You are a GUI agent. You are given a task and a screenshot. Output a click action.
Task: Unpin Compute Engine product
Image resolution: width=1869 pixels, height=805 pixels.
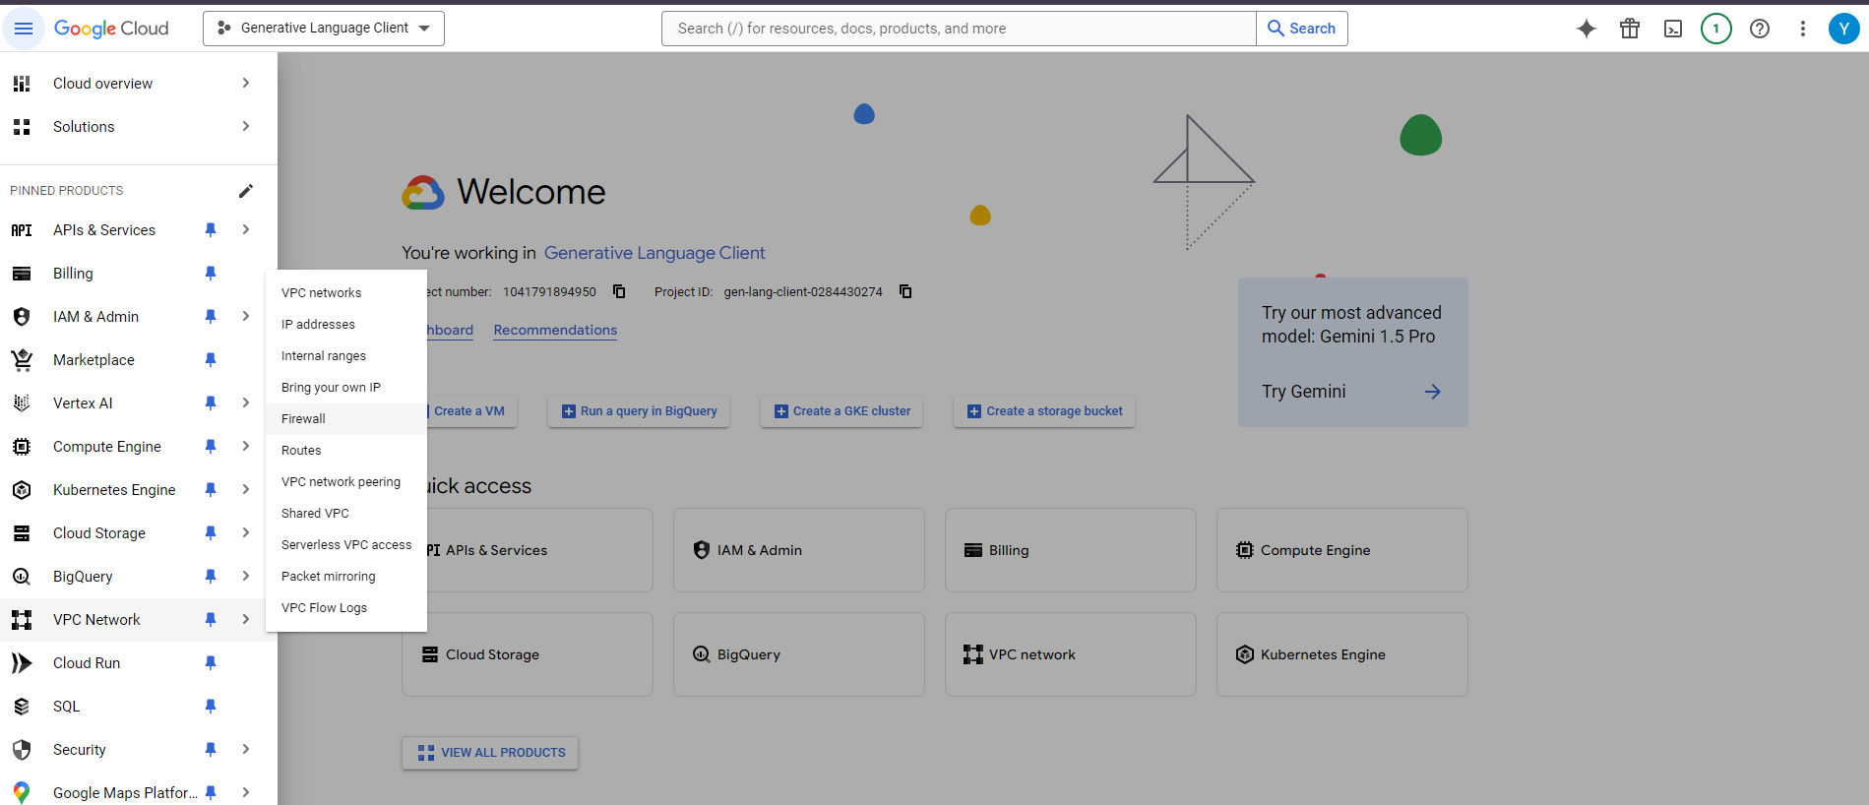tap(211, 447)
